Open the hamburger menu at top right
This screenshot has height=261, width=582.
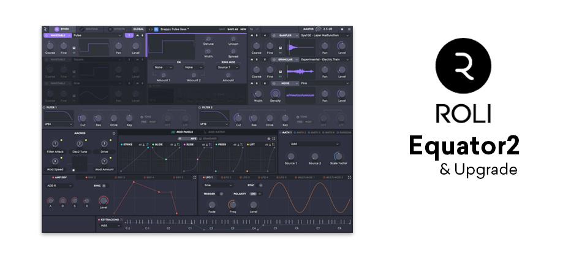(349, 29)
